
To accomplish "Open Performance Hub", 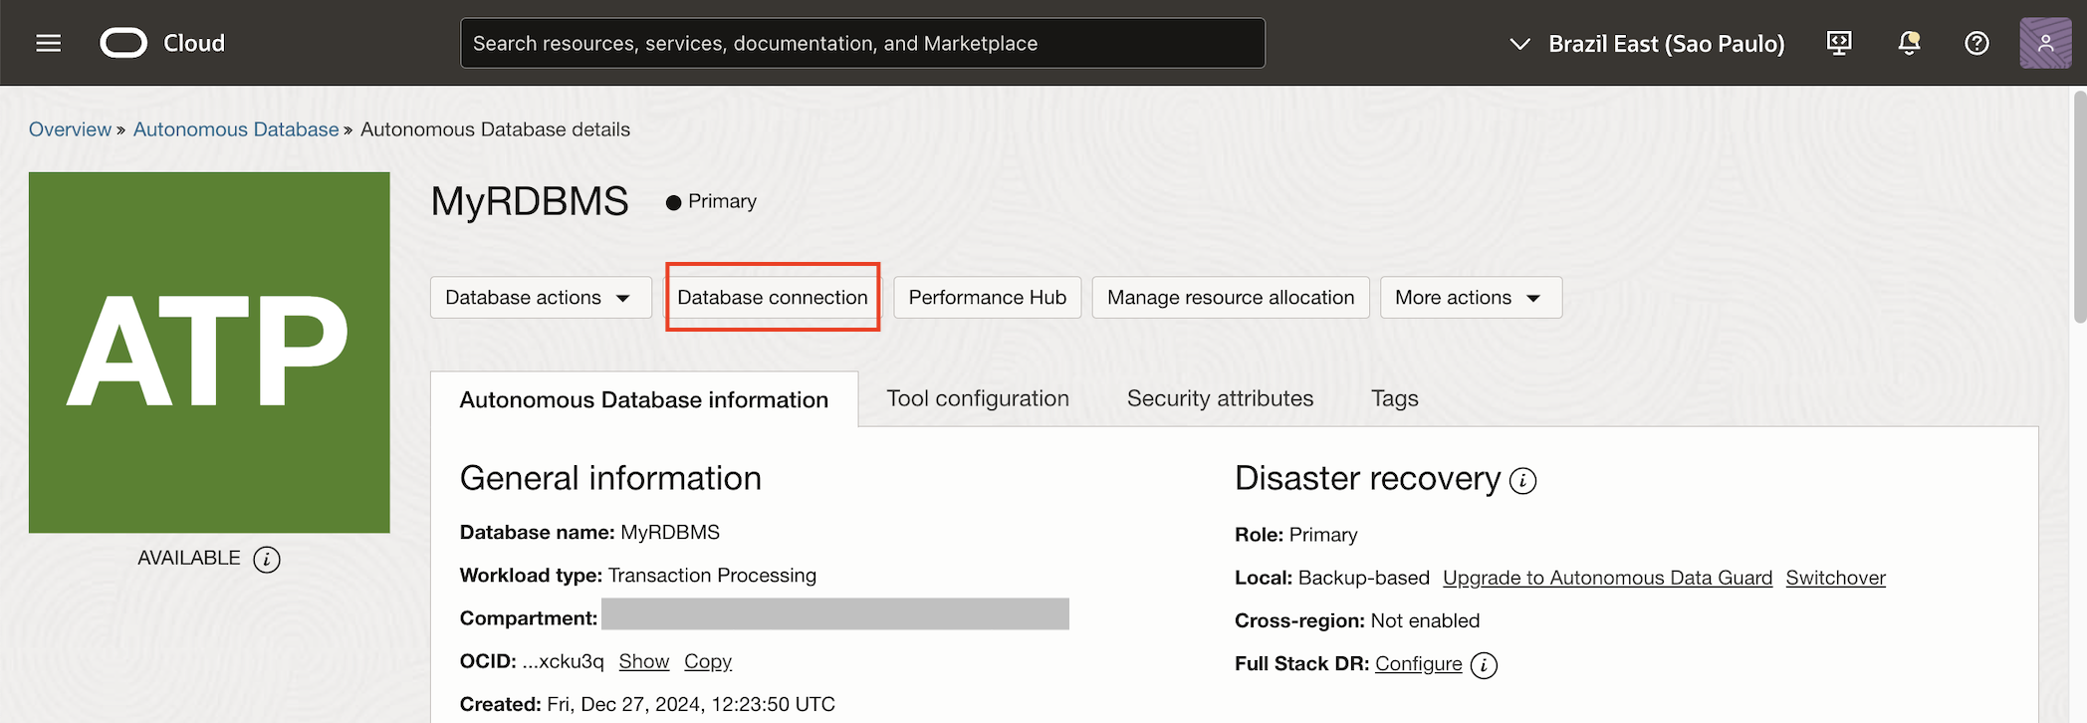I will pyautogui.click(x=988, y=298).
